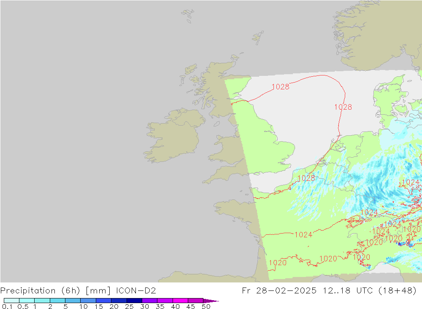Select the 35–40 mm purple legend swatch
Image resolution: width=422 pixels, height=309 pixels.
tap(165, 301)
